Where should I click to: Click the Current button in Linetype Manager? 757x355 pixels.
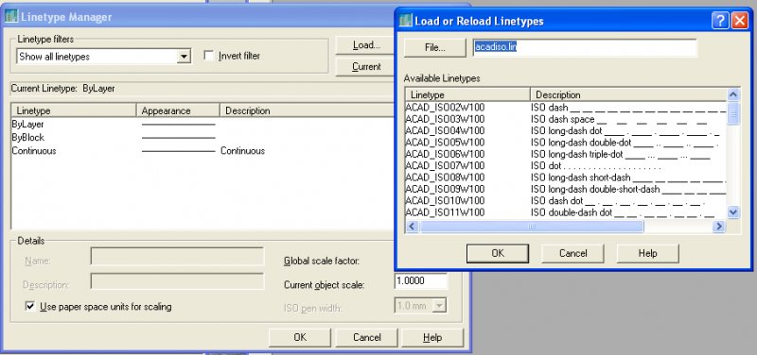pyautogui.click(x=366, y=67)
